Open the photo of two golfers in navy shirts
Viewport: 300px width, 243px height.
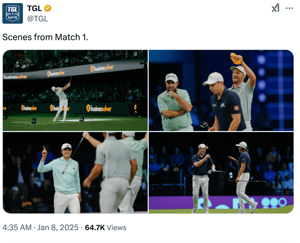221,173
